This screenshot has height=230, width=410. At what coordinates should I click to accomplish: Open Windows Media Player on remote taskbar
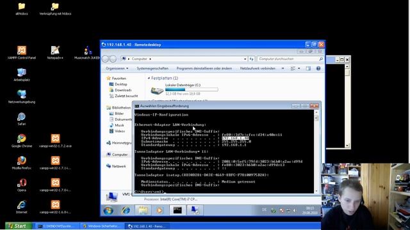(160, 210)
